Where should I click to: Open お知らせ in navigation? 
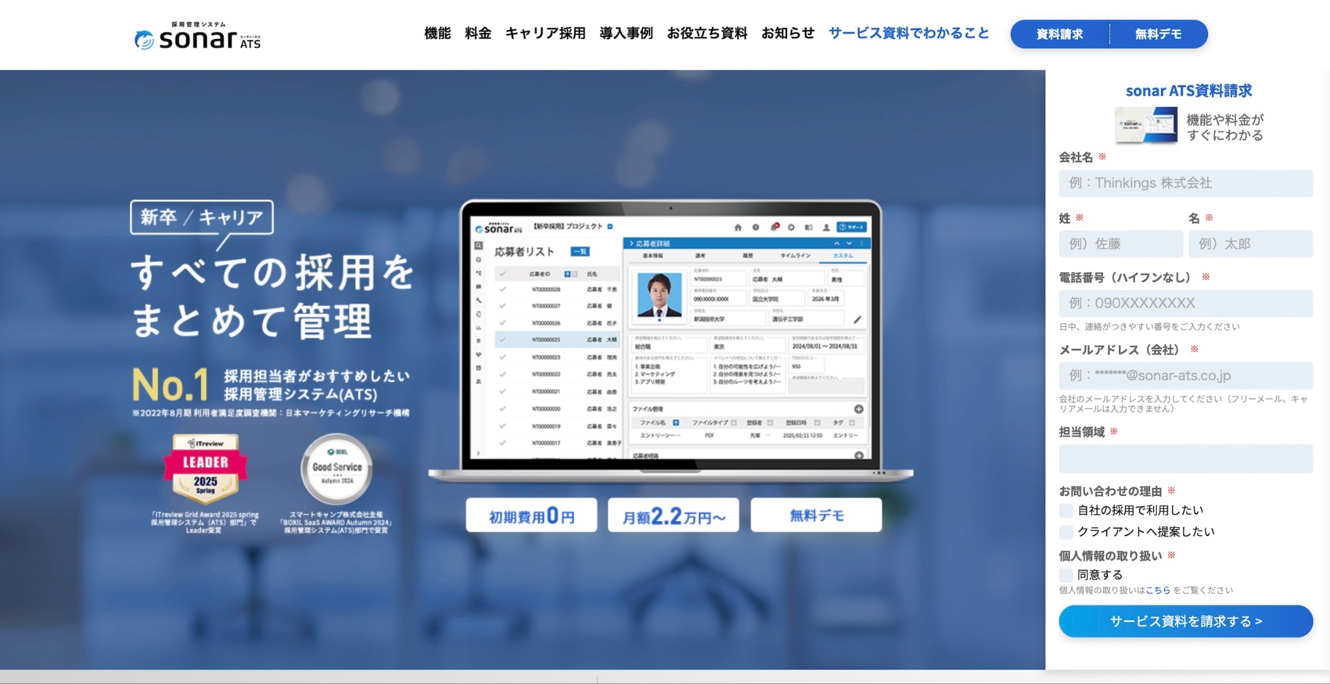[x=788, y=33]
